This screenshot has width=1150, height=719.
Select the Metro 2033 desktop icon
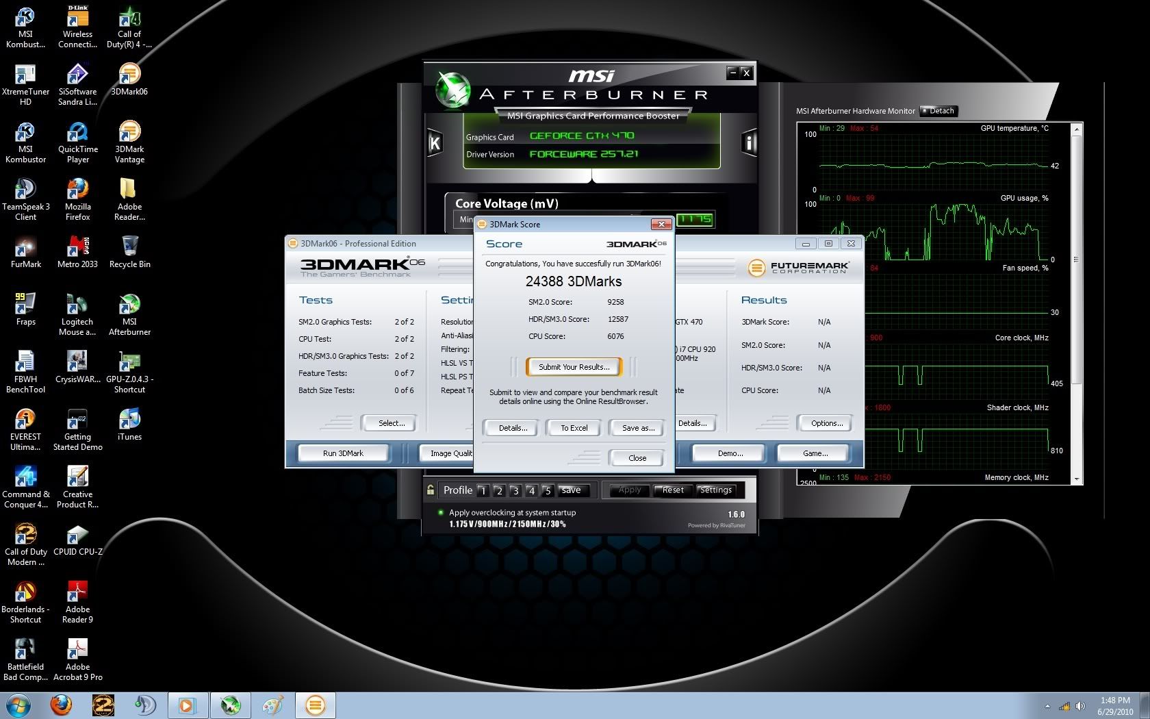pyautogui.click(x=77, y=251)
